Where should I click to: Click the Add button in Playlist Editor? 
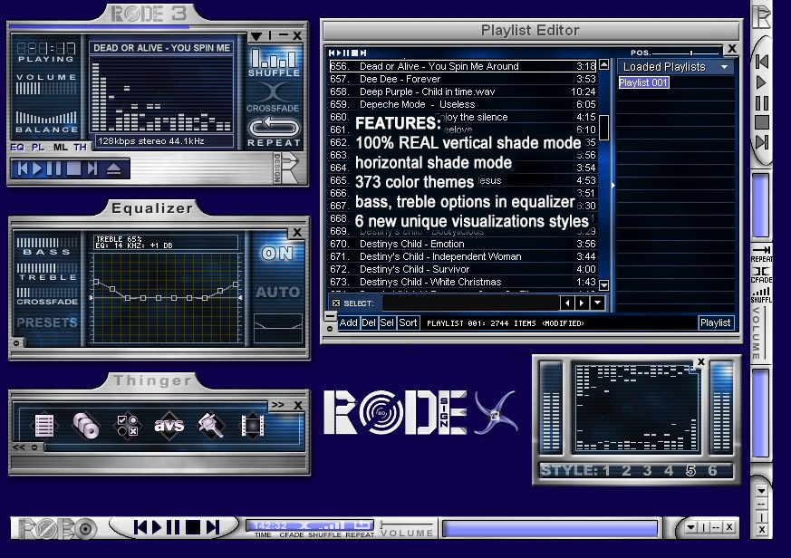pyautogui.click(x=348, y=322)
